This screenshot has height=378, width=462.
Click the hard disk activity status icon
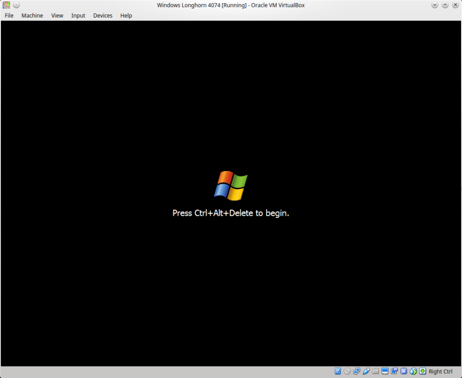tap(338, 371)
